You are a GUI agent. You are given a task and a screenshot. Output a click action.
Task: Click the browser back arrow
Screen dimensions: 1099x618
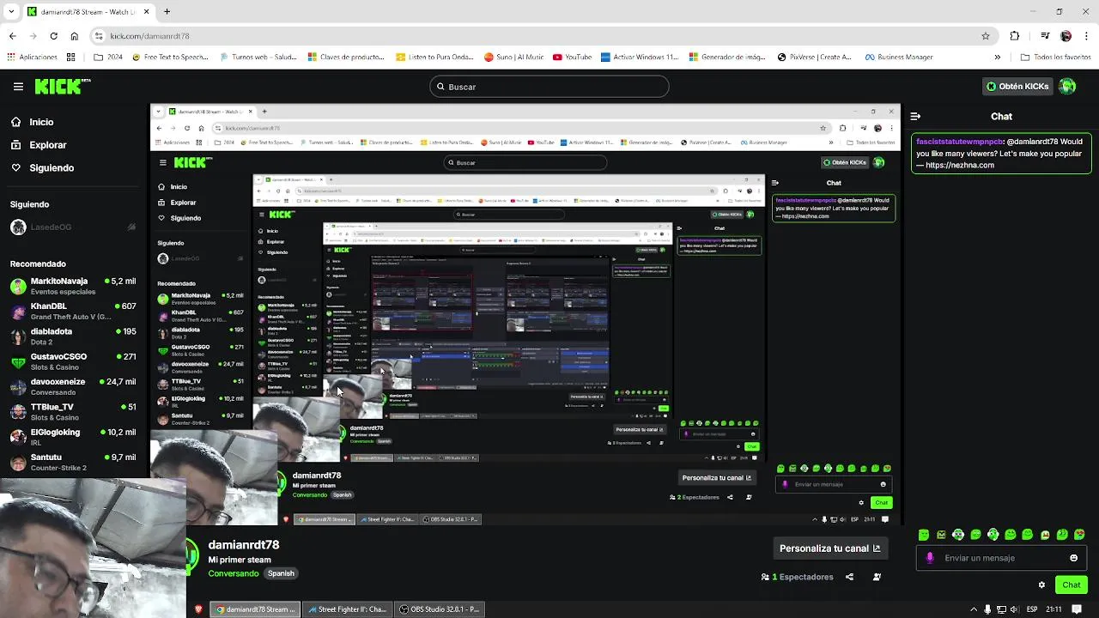pyautogui.click(x=12, y=36)
